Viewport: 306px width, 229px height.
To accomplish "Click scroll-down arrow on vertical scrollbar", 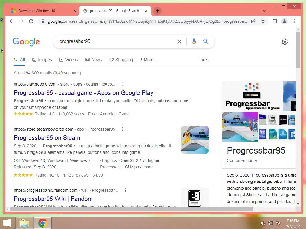I will (x=298, y=204).
